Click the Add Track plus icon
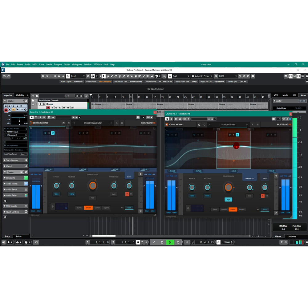The image size is (308, 308). (33, 96)
